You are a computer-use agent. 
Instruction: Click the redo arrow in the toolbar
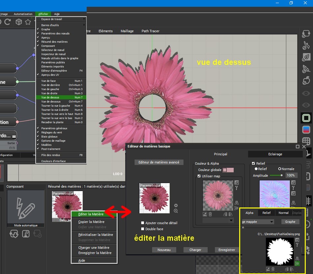click(x=7, y=22)
